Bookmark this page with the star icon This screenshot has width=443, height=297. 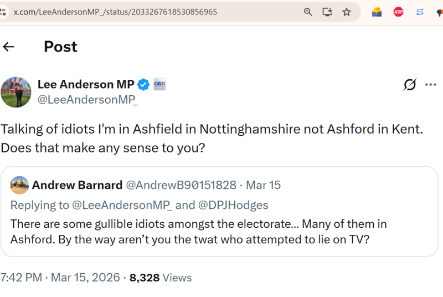[x=347, y=12]
